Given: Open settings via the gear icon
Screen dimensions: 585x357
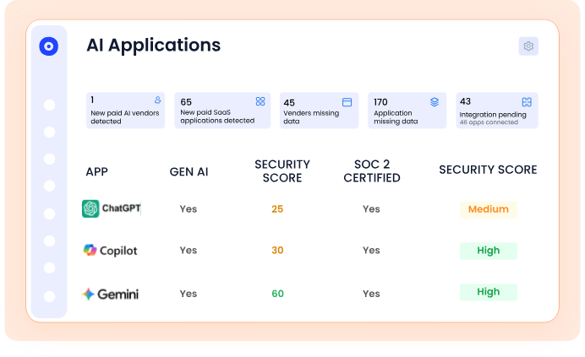Looking at the screenshot, I should (528, 46).
